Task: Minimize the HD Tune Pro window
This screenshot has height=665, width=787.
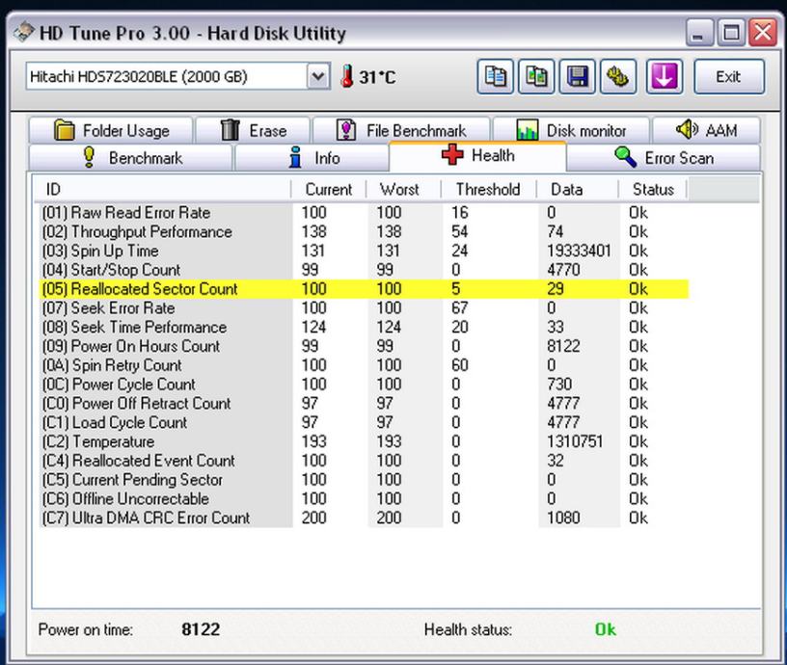Action: [x=697, y=33]
